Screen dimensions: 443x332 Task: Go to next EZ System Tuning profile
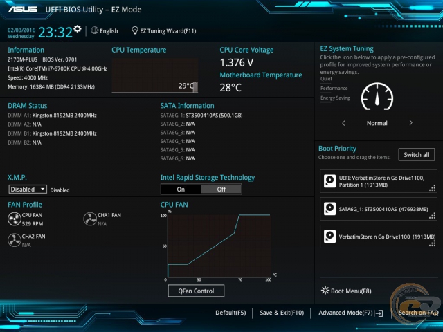tap(410, 123)
